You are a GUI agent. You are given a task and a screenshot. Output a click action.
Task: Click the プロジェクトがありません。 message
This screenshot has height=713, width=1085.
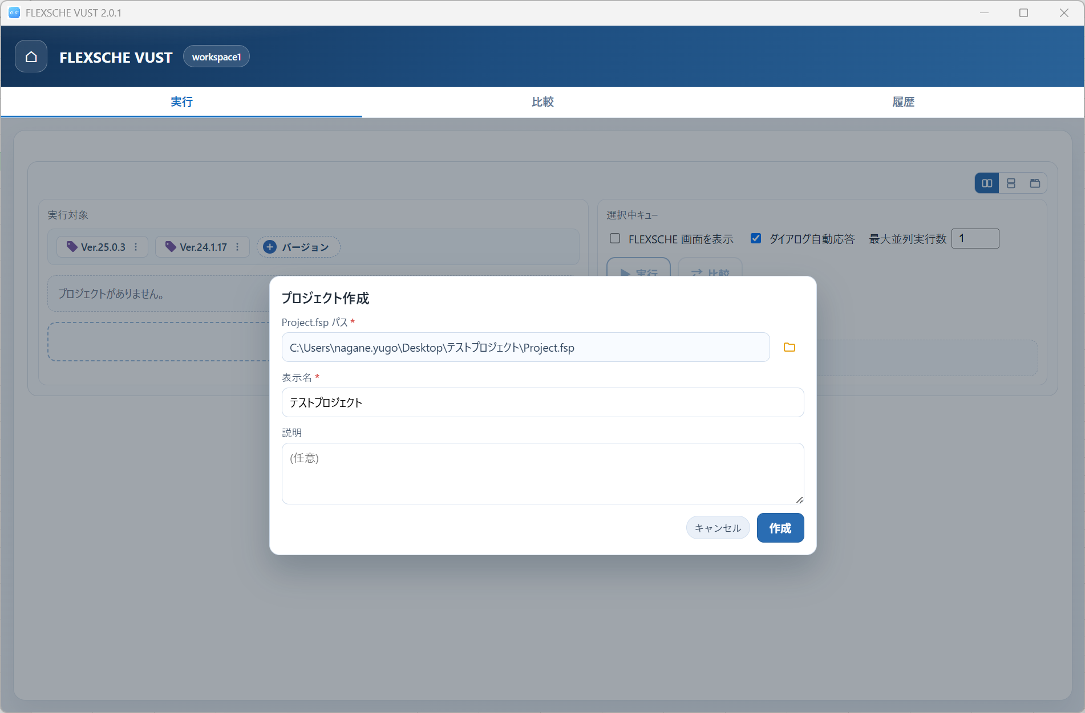click(x=111, y=294)
